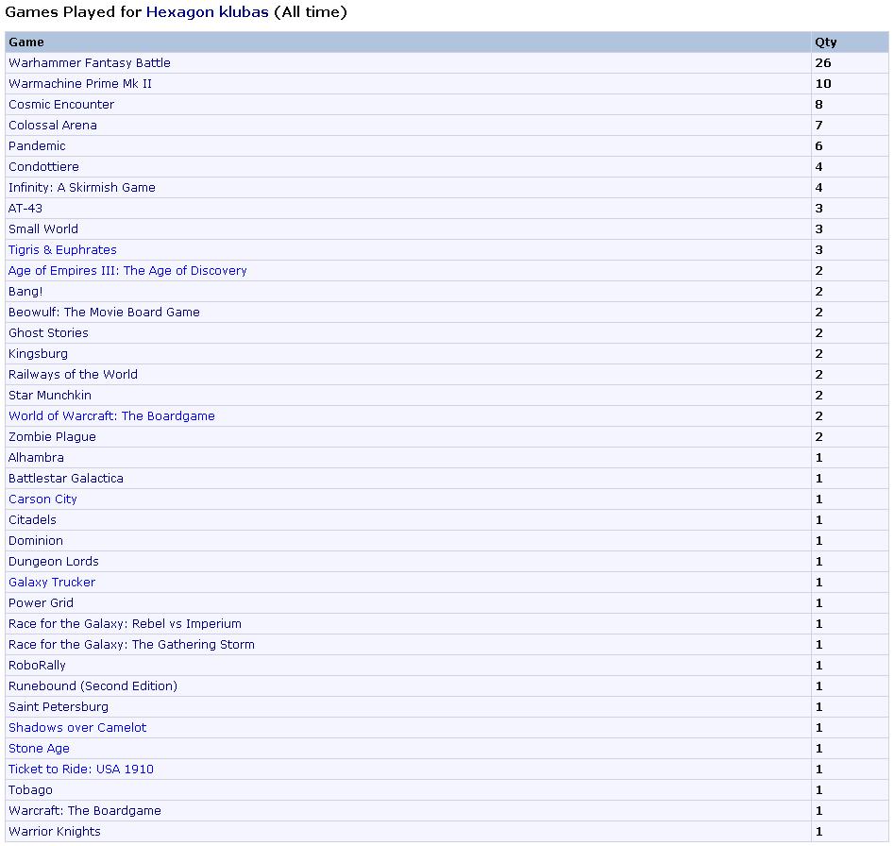Click the Galaxy Trucker link
This screenshot has width=894, height=846.
[52, 583]
